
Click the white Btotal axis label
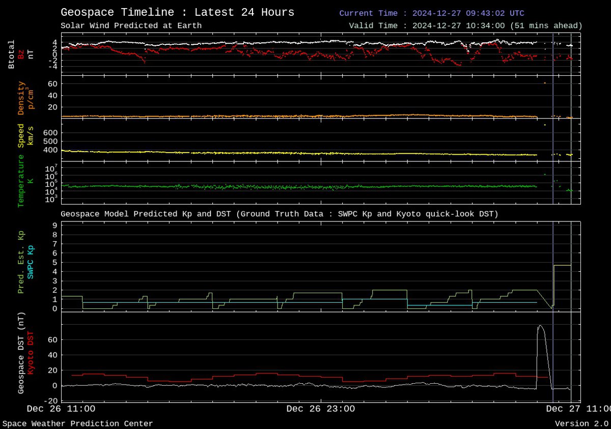coord(11,54)
